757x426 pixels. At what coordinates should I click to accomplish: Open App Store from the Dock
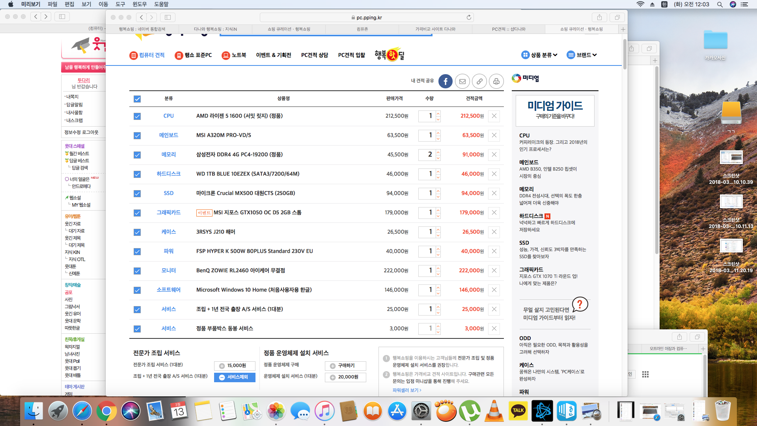click(397, 411)
